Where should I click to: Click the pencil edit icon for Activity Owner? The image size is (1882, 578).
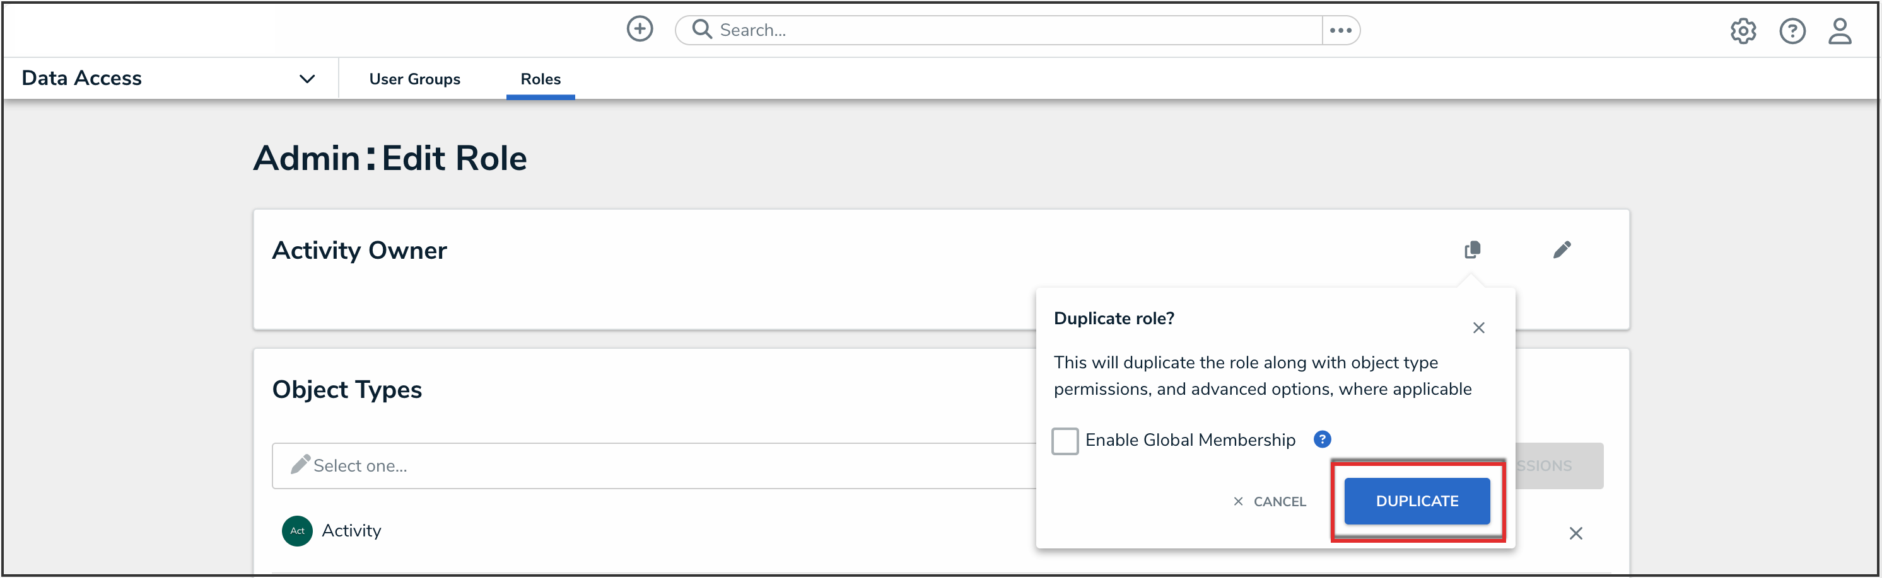tap(1561, 249)
